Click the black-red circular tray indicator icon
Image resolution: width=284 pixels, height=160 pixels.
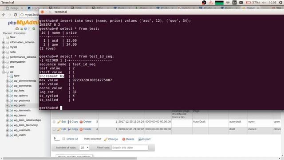click(204, 3)
